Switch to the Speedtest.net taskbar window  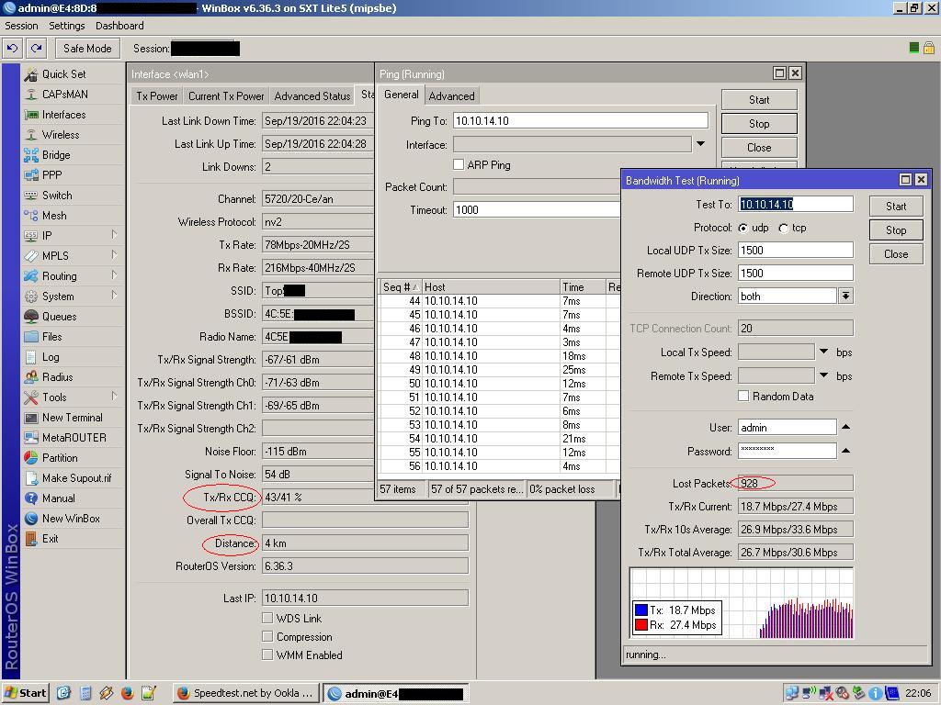pyautogui.click(x=246, y=693)
